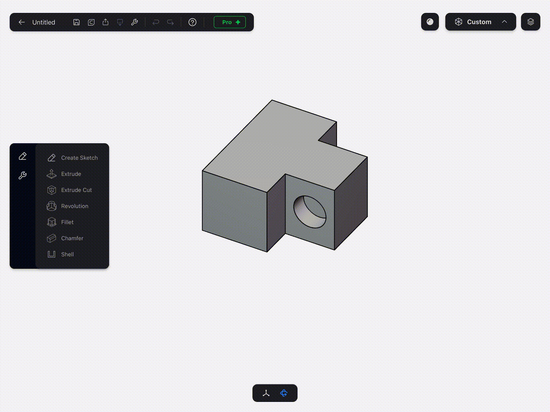Open the share menu from the toolbar
This screenshot has width=550, height=412.
[105, 22]
